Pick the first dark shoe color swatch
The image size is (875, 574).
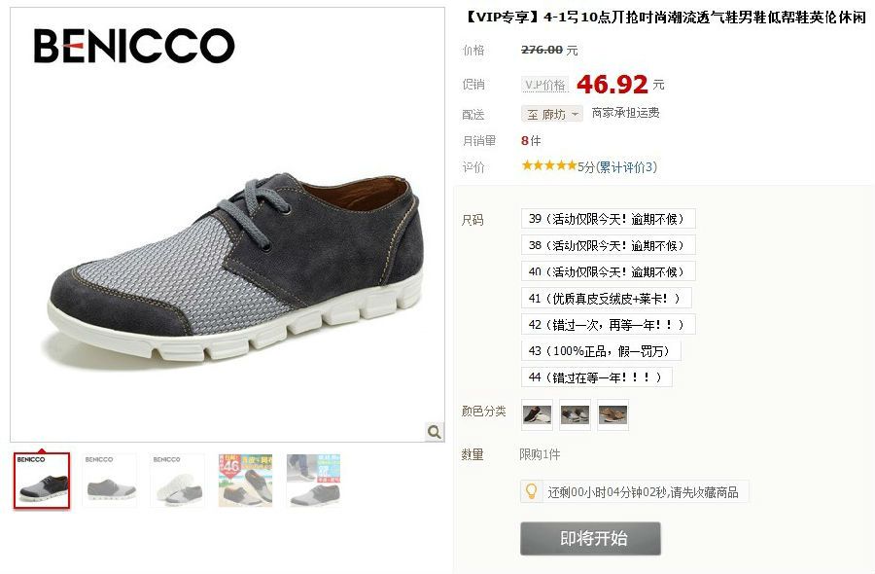click(537, 414)
